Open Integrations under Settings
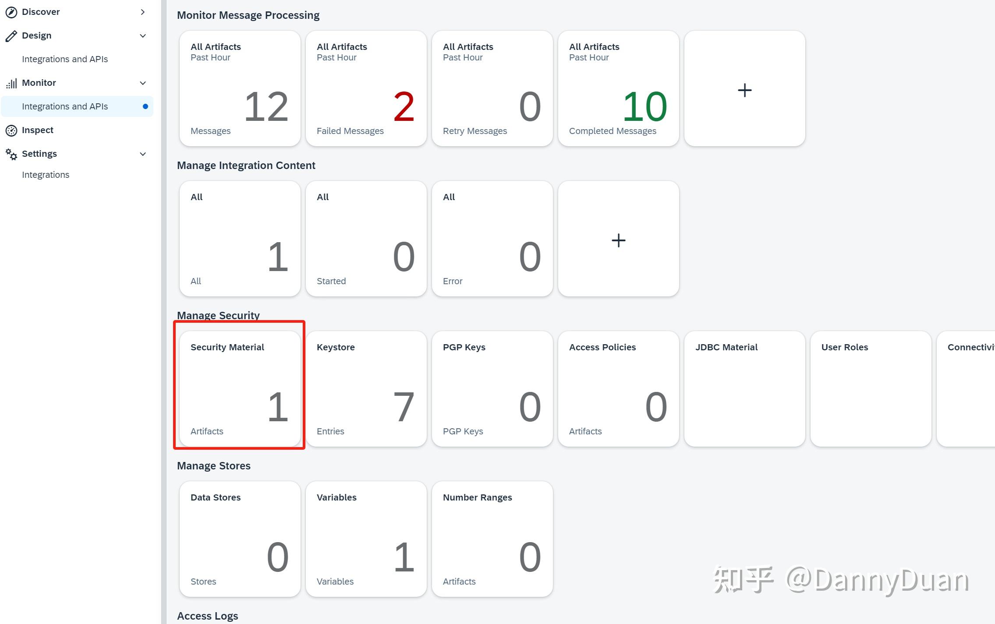Screen dimensions: 995x624 46,174
